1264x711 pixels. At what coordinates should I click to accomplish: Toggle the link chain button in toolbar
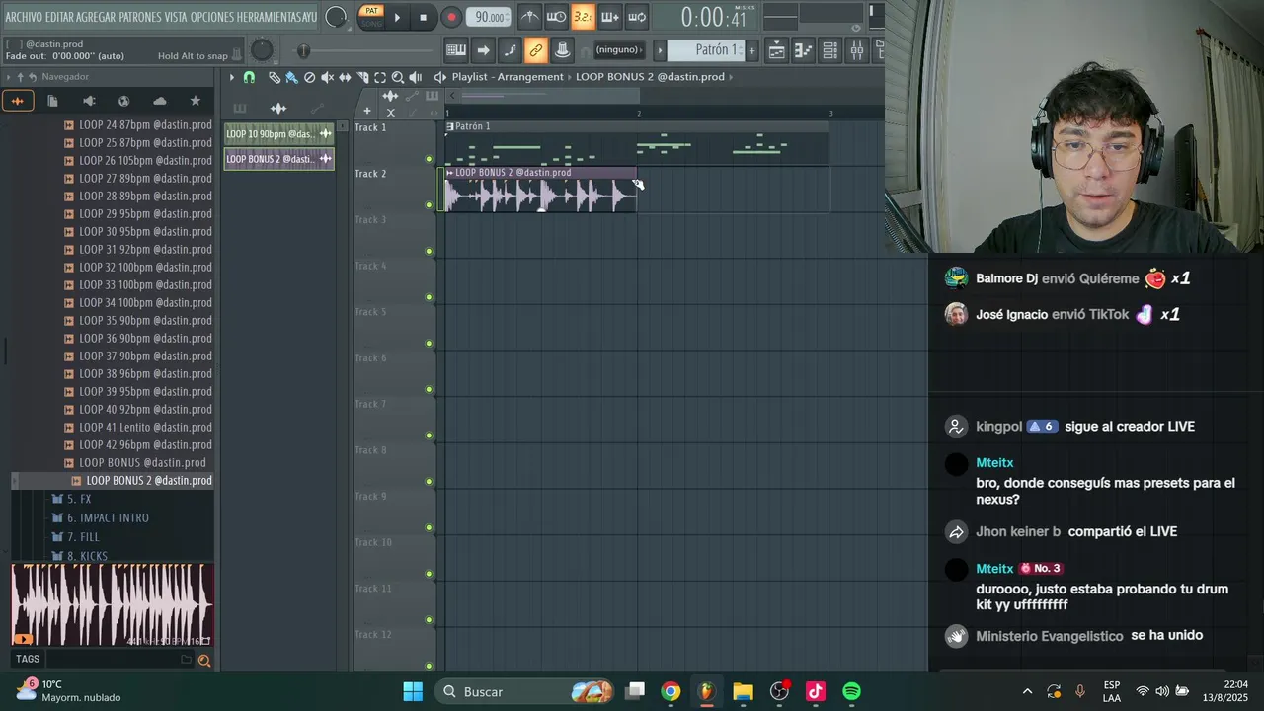point(535,50)
